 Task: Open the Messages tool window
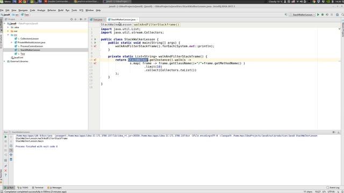[54, 188]
